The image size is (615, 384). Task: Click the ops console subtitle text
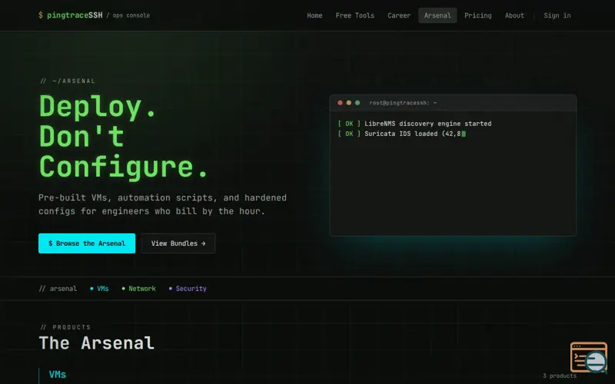point(131,15)
